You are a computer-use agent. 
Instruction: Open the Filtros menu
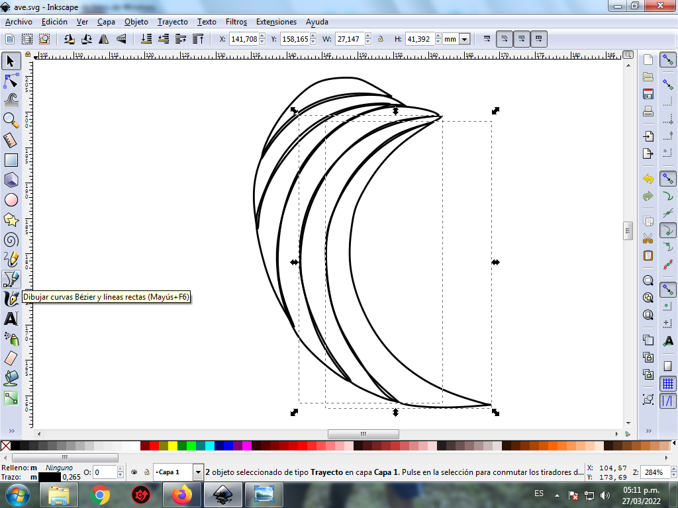(236, 22)
